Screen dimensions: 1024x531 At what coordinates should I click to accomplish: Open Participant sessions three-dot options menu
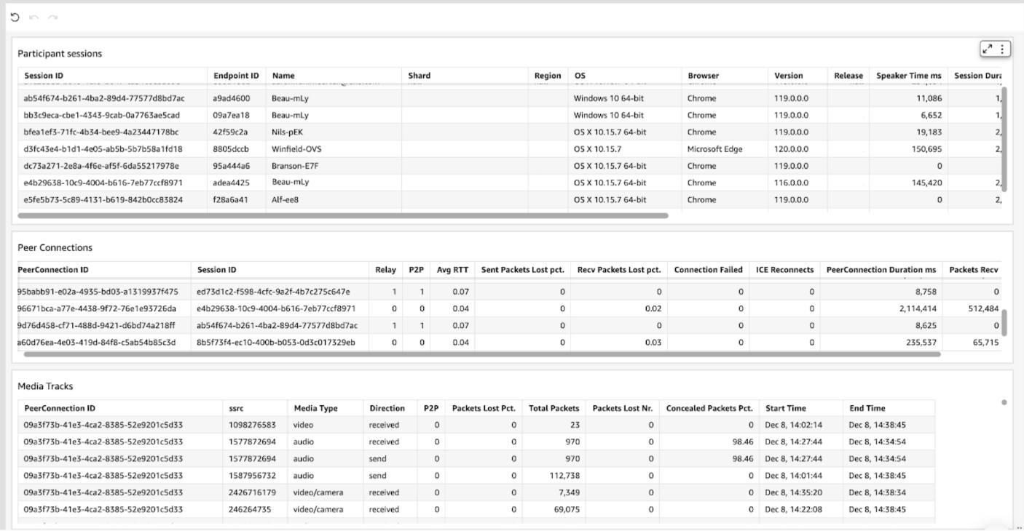1002,49
